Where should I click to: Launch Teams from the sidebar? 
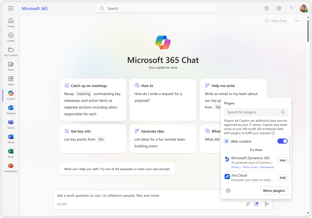pyautogui.click(x=11, y=124)
